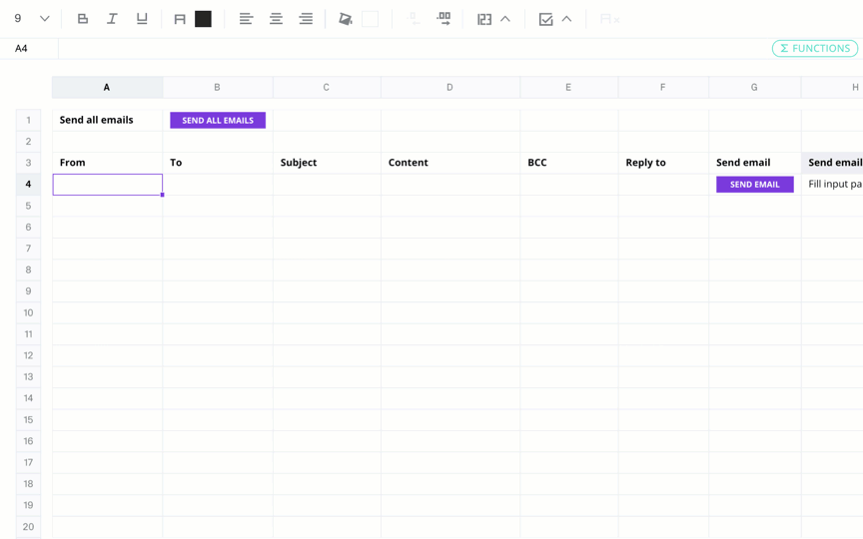Image resolution: width=863 pixels, height=539 pixels.
Task: Select the 'Content' header cell
Action: [x=450, y=163]
